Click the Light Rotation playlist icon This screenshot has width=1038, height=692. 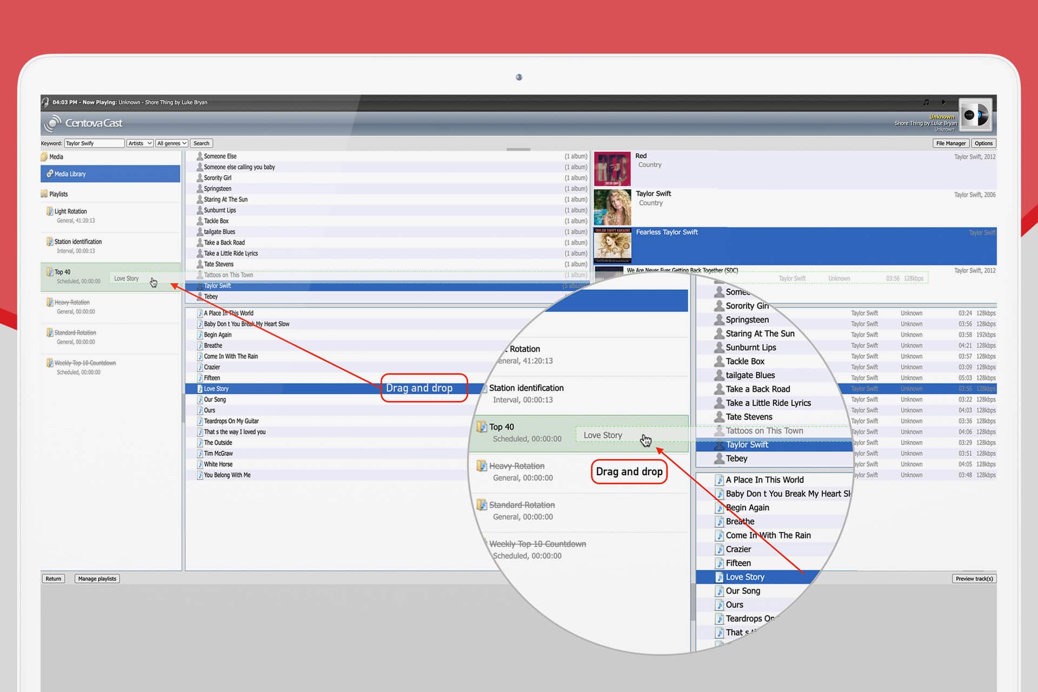(50, 211)
